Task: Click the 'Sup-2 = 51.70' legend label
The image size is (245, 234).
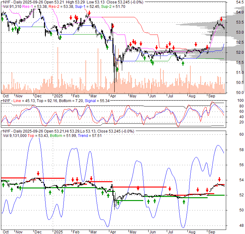Action: [x=113, y=7]
